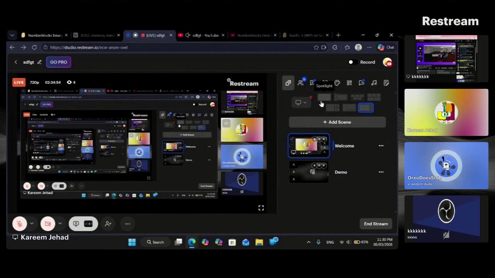Click the End Stream button
This screenshot has width=495, height=278.
point(376,224)
